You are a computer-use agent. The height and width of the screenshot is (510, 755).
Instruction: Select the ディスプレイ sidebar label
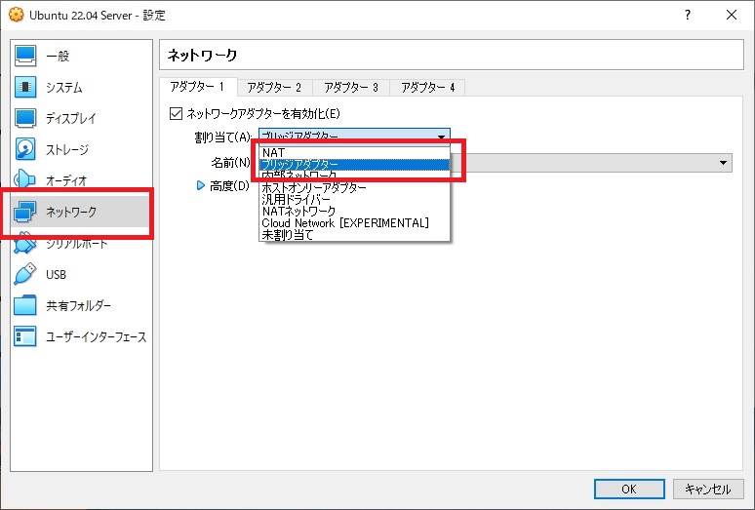[x=71, y=118]
